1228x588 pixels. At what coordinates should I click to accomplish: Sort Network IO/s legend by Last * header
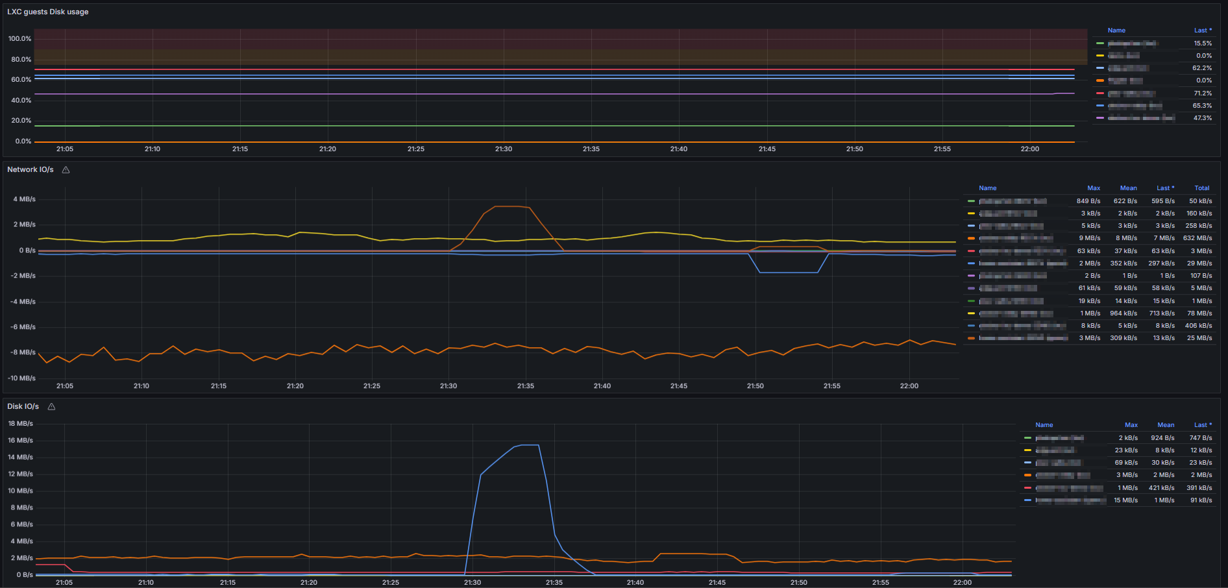tap(1166, 188)
